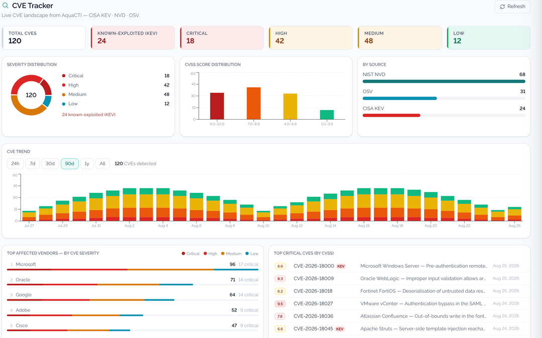
Task: Click the 9.0-10.0 CVSS score bar
Action: pyautogui.click(x=217, y=106)
